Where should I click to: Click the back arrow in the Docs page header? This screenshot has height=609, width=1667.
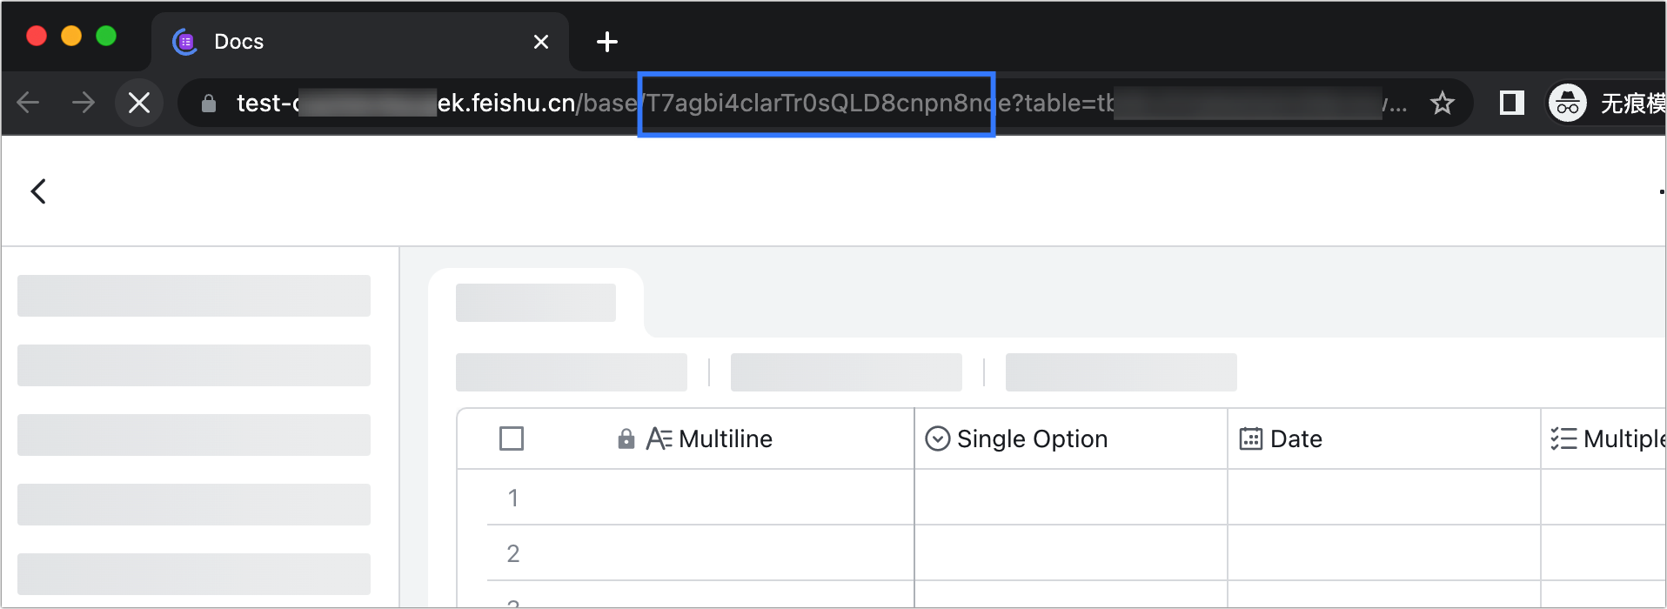pyautogui.click(x=38, y=191)
